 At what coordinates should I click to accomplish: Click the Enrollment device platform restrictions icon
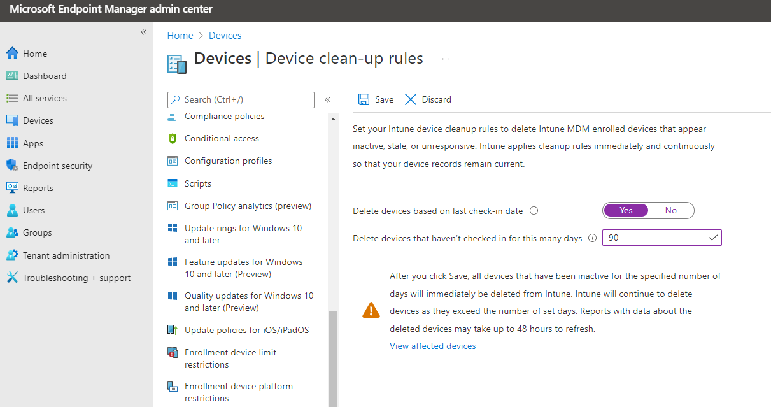click(x=172, y=386)
